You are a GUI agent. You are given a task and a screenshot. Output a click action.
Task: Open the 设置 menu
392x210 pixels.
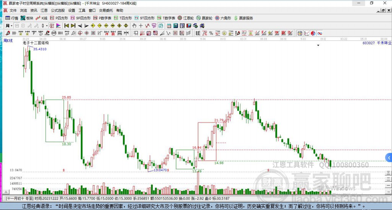coord(72,10)
